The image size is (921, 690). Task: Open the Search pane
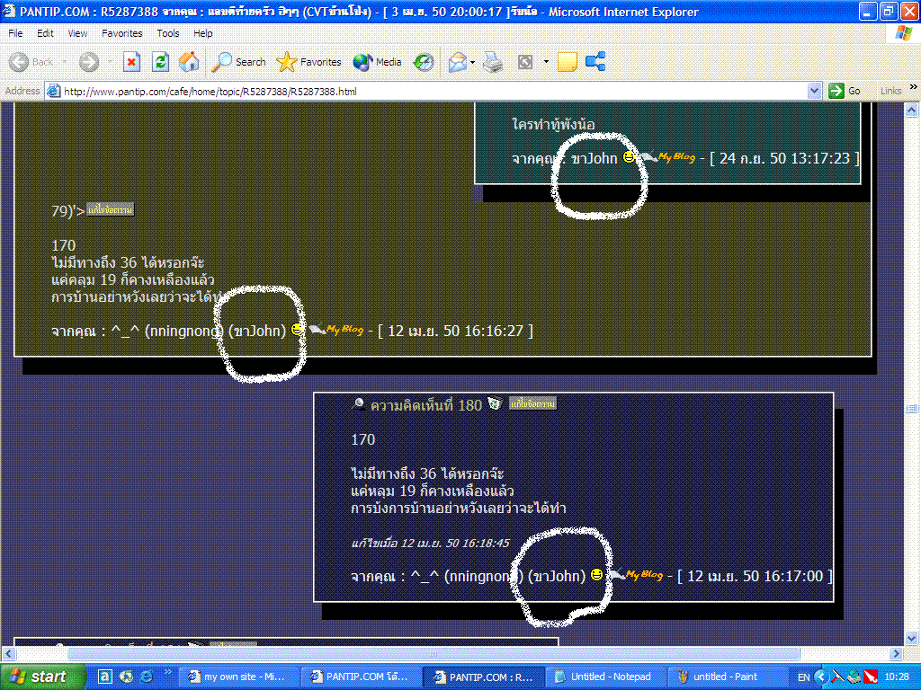[238, 62]
